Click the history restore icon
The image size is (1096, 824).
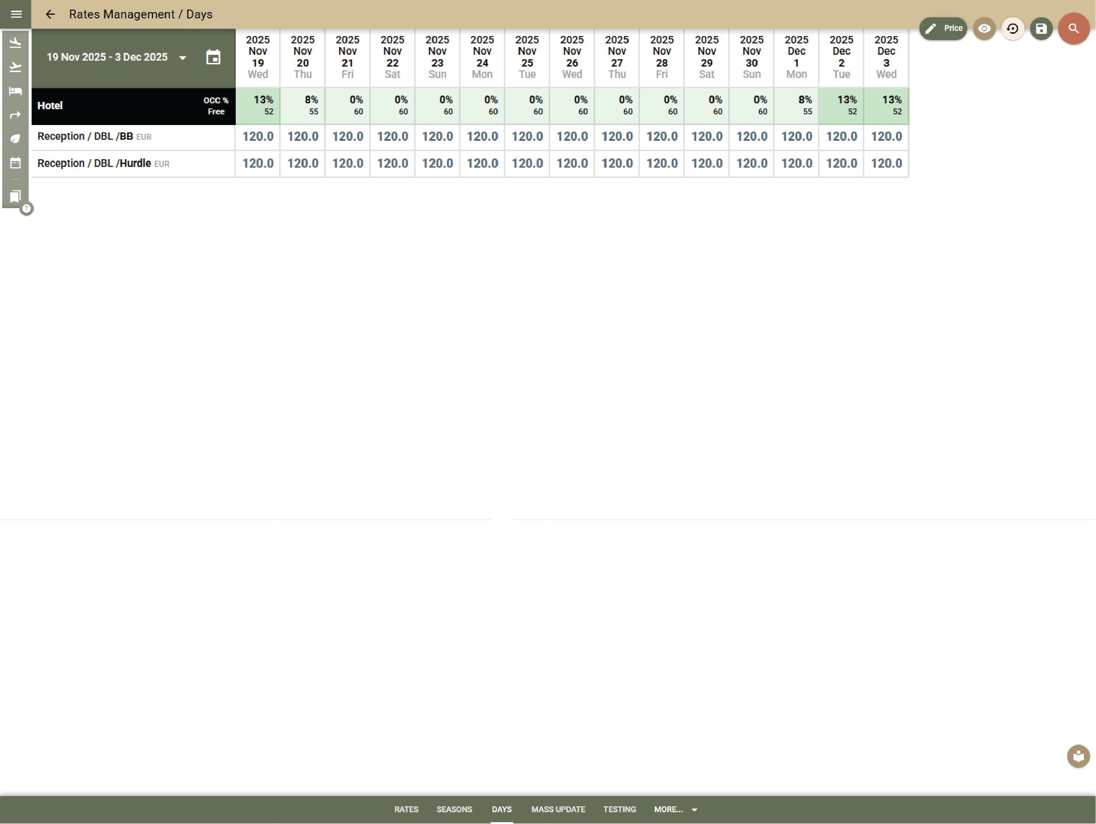(x=1012, y=29)
